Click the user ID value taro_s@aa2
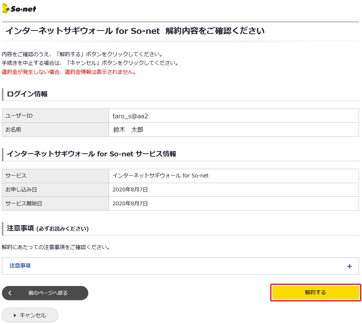The image size is (362, 324). (130, 116)
